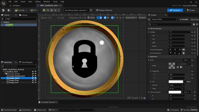The image size is (199, 112).
Task: Collapse the Padding property expander
Action: pos(149,32)
